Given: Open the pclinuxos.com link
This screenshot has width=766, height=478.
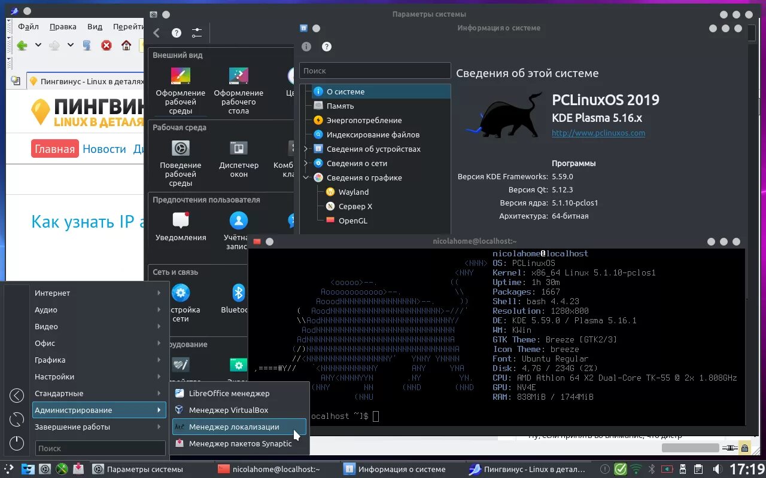Looking at the screenshot, I should point(598,133).
